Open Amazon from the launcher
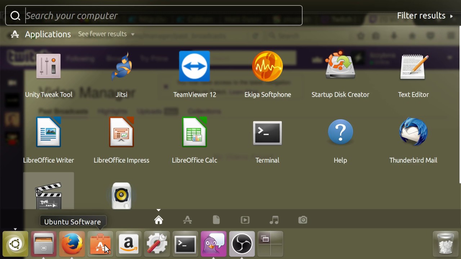Image resolution: width=461 pixels, height=259 pixels. [x=129, y=244]
